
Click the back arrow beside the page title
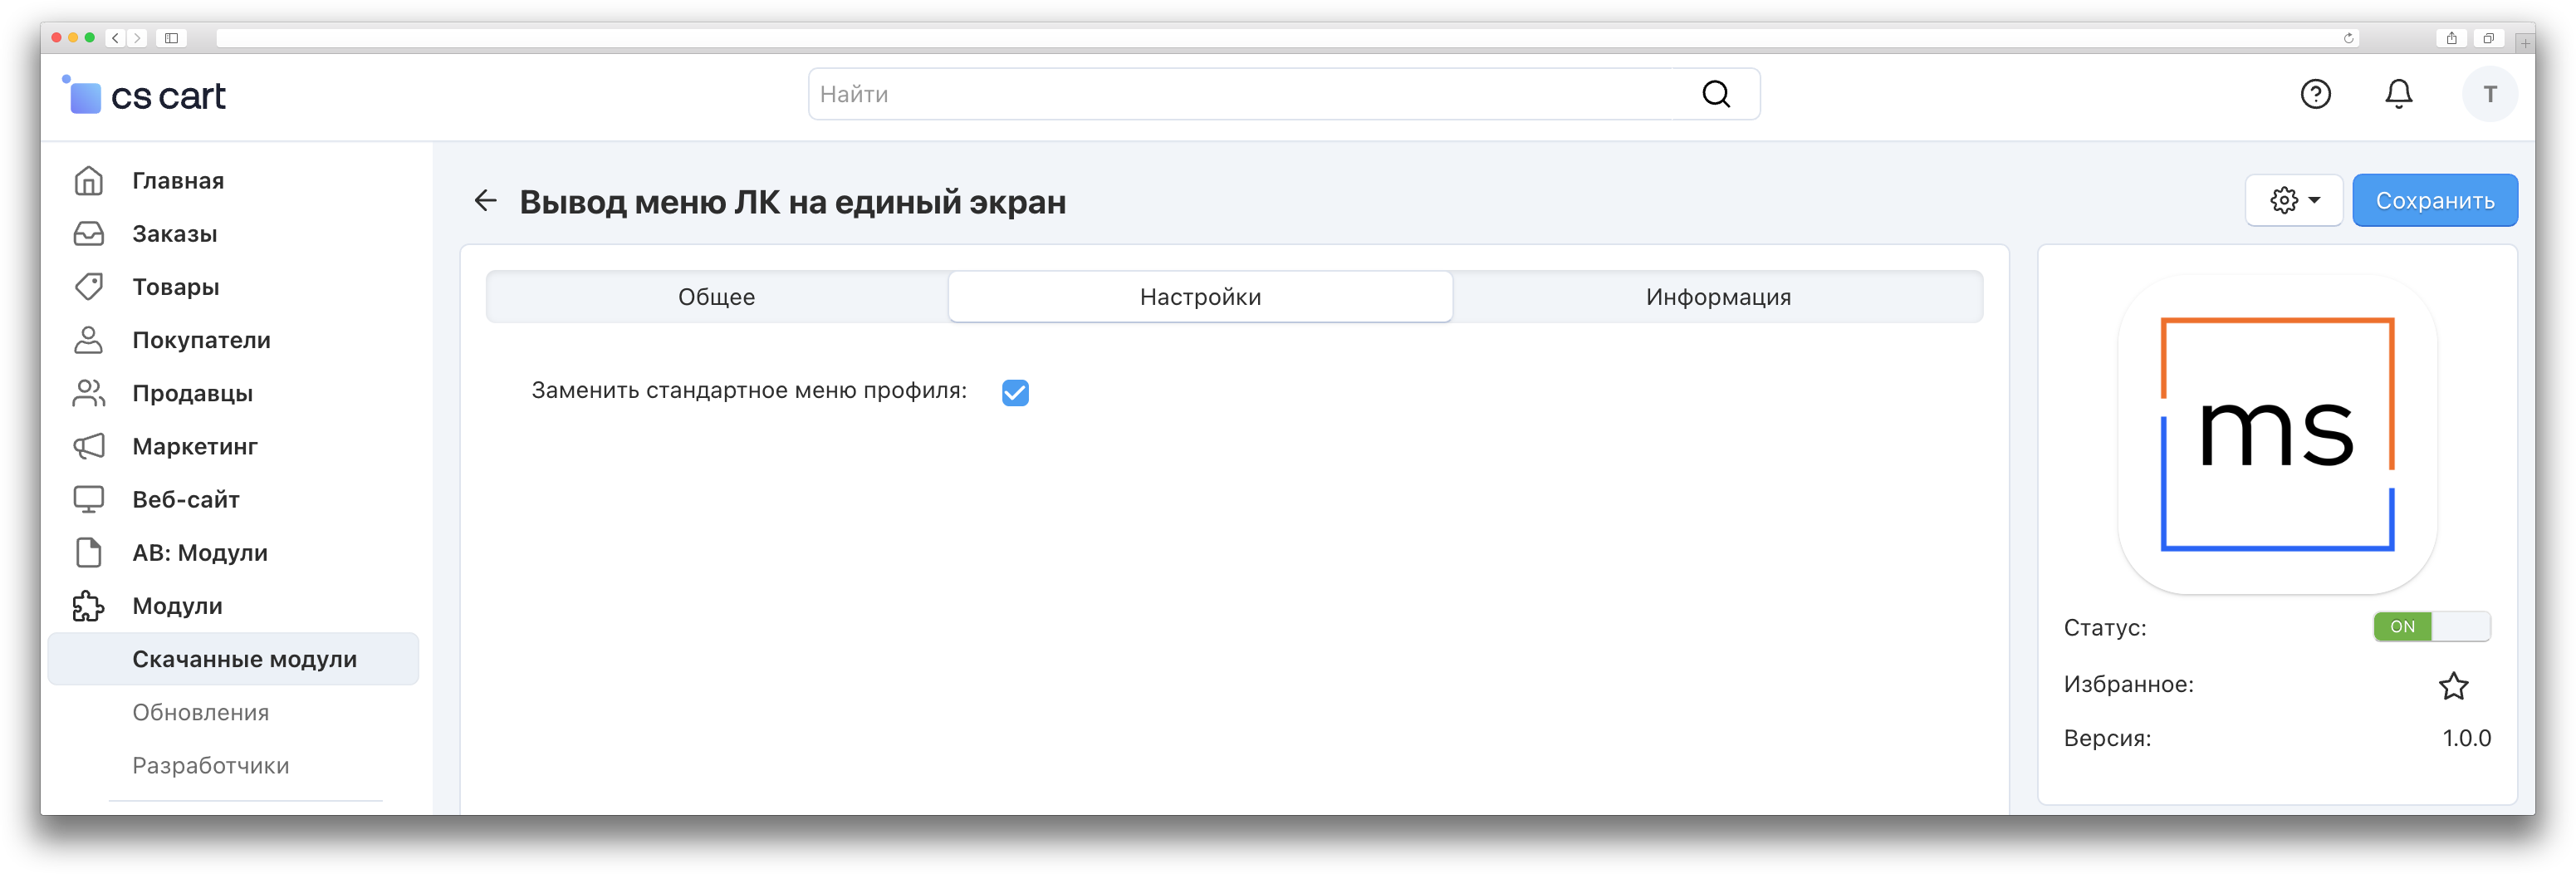click(486, 201)
